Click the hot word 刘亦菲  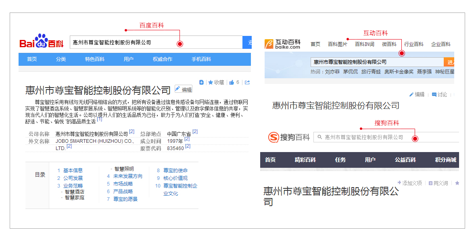[332, 72]
